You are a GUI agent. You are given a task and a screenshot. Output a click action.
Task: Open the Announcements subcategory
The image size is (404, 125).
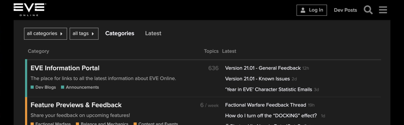(82, 87)
